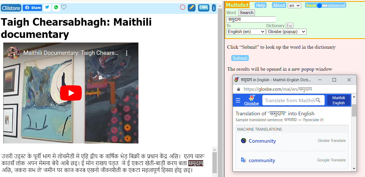Open the Dictionary selection dropdown
Screen dimensions: 365x177
tap(286, 32)
